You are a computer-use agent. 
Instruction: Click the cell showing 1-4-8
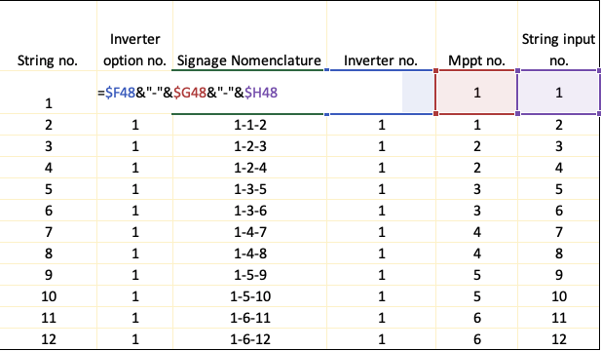pyautogui.click(x=250, y=253)
